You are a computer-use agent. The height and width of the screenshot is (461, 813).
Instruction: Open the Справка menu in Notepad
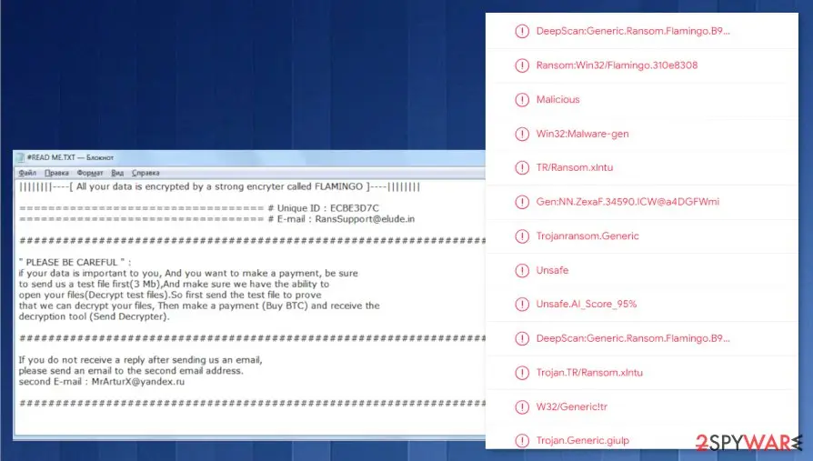146,173
